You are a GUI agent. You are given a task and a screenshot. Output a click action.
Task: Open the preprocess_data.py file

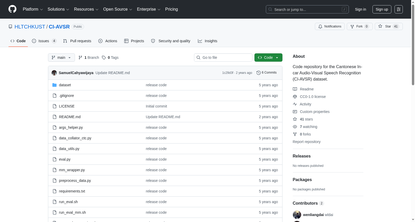(75, 181)
